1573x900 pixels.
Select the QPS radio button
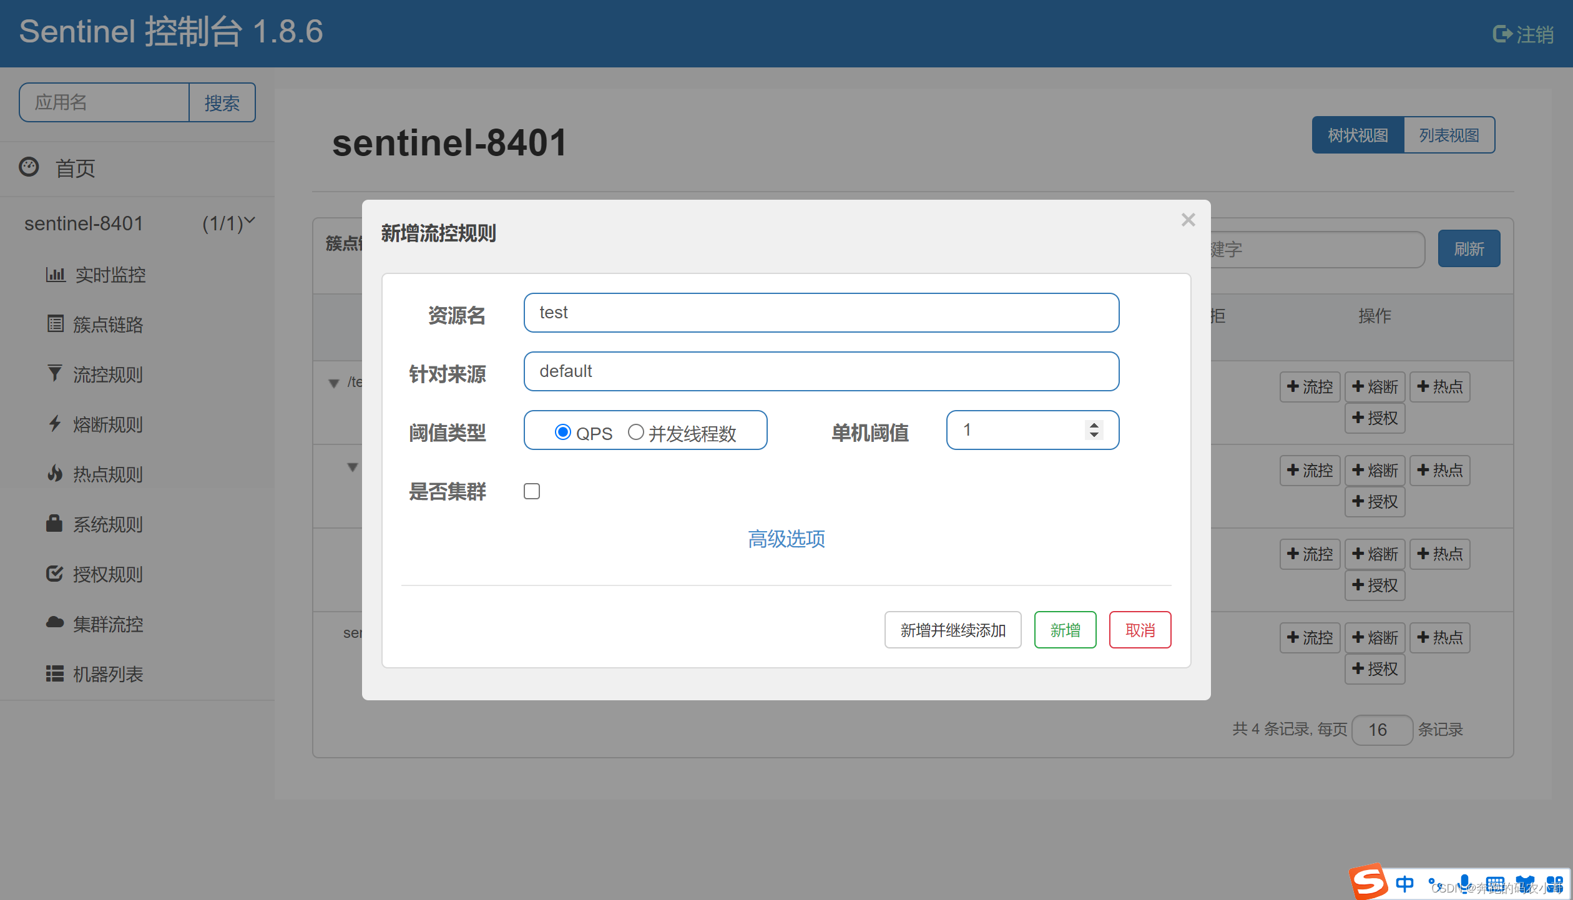click(x=562, y=432)
